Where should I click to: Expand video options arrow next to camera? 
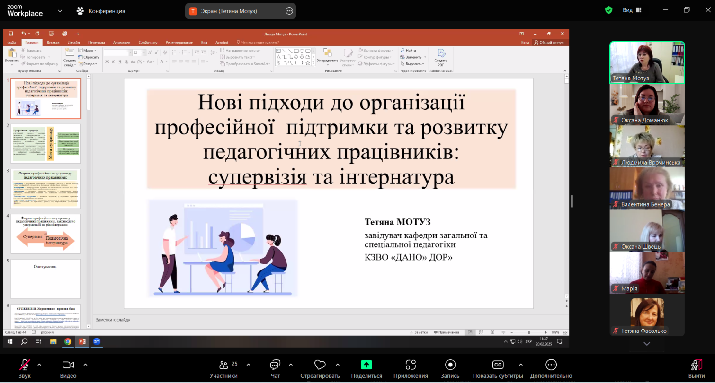85,365
